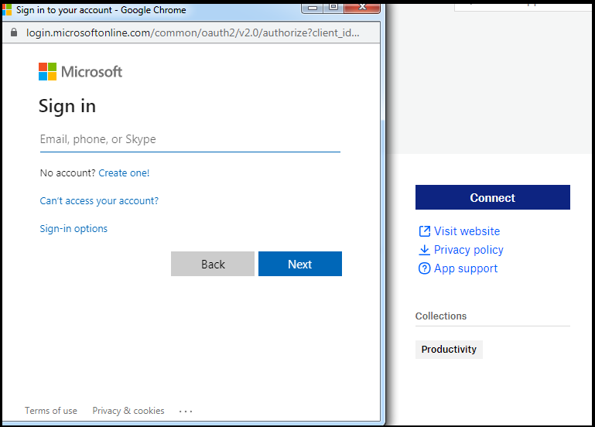
Task: Click the Collections heading text
Action: (x=441, y=316)
